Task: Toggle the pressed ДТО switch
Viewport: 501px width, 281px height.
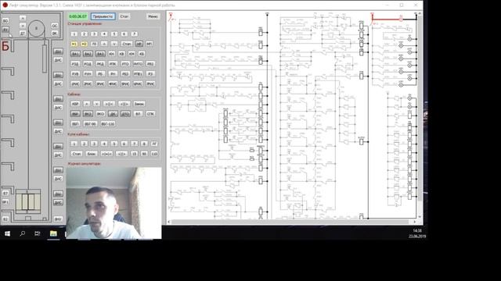Action: [x=125, y=114]
